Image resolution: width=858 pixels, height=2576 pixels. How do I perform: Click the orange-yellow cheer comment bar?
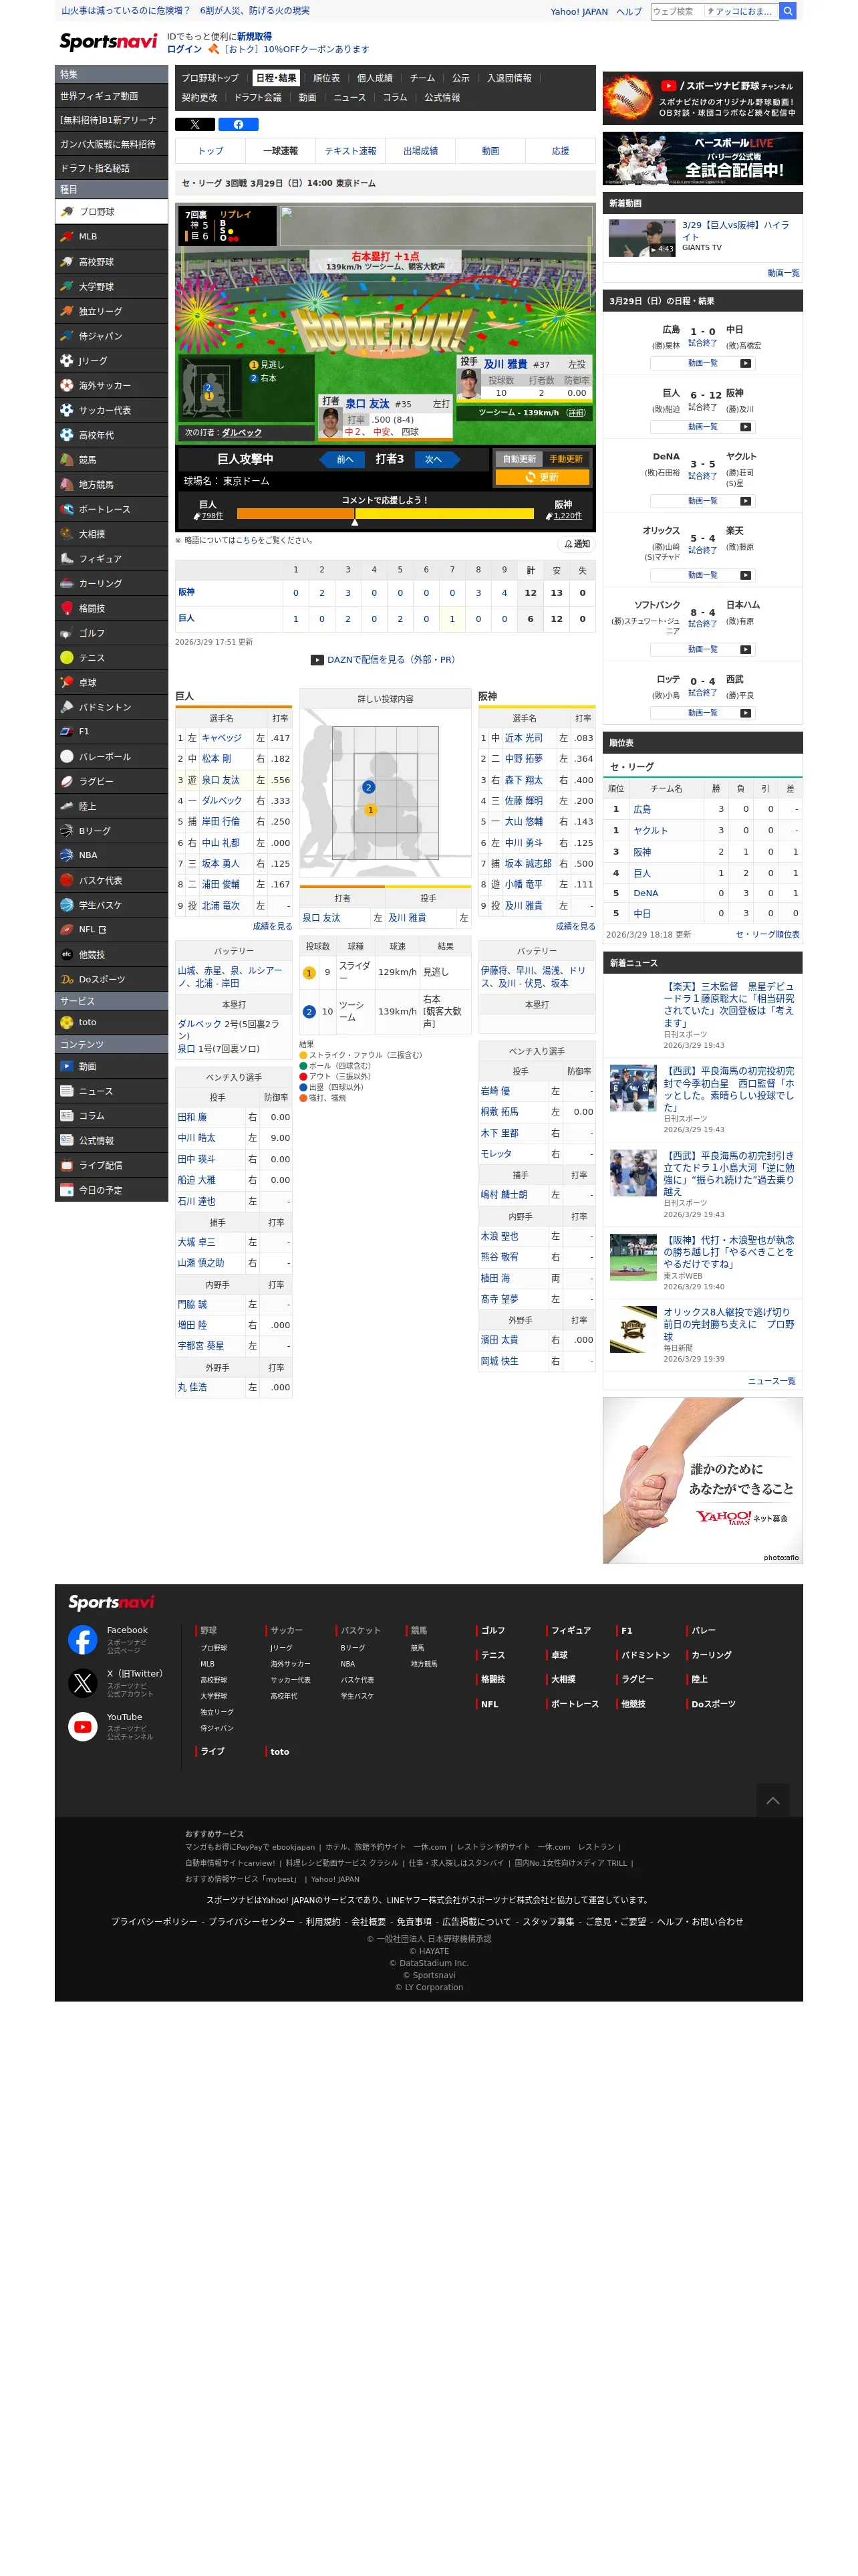point(386,514)
